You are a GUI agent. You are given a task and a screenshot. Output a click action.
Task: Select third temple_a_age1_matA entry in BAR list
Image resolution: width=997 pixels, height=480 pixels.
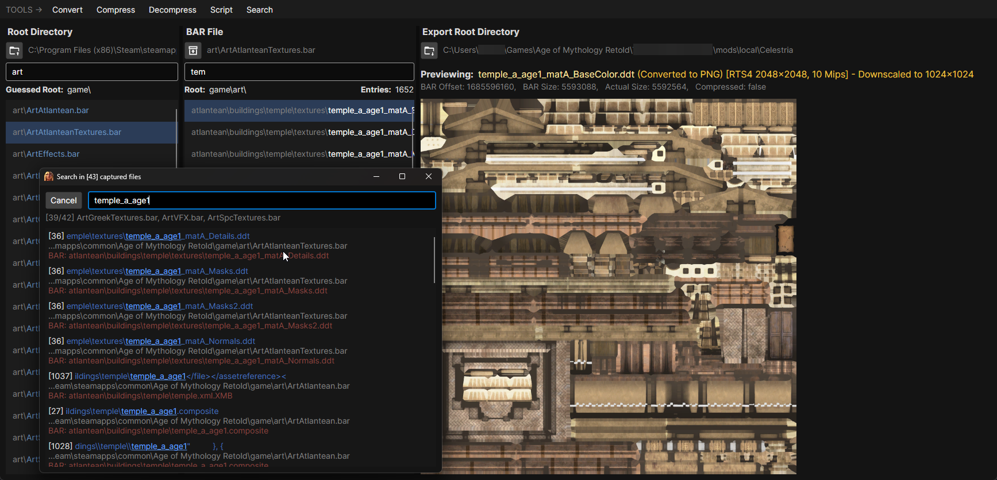click(299, 154)
